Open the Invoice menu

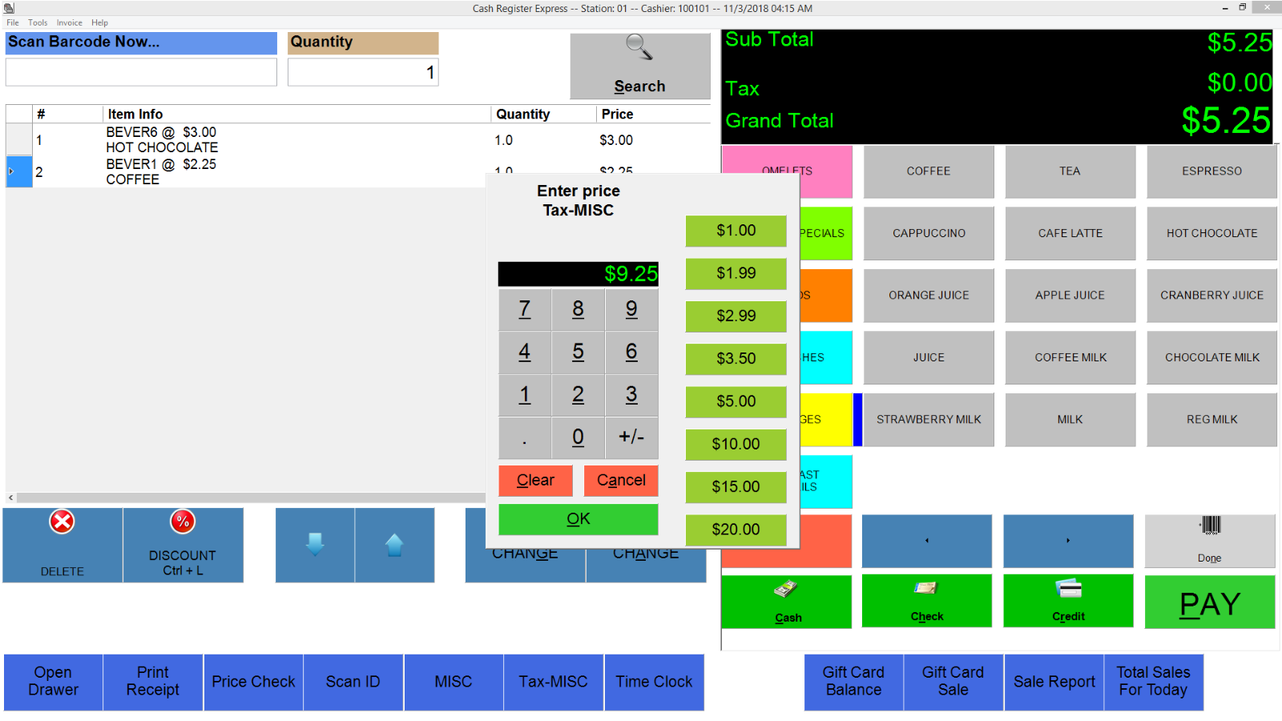pyautogui.click(x=69, y=22)
